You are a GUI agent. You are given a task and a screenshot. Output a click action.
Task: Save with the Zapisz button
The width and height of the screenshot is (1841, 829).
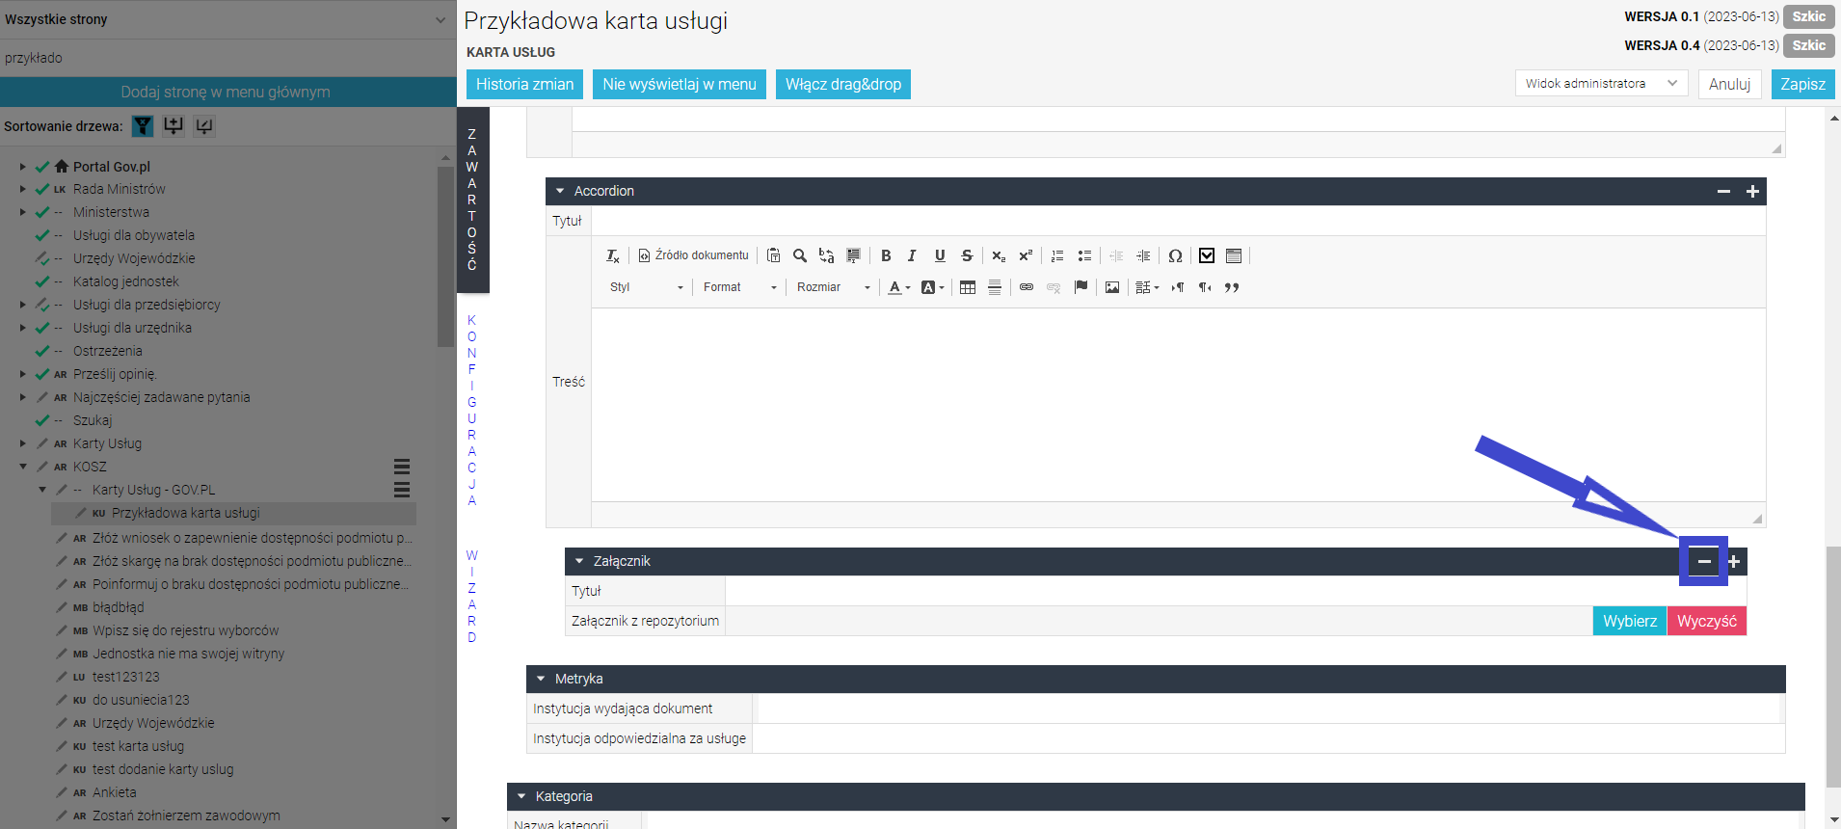click(x=1802, y=84)
